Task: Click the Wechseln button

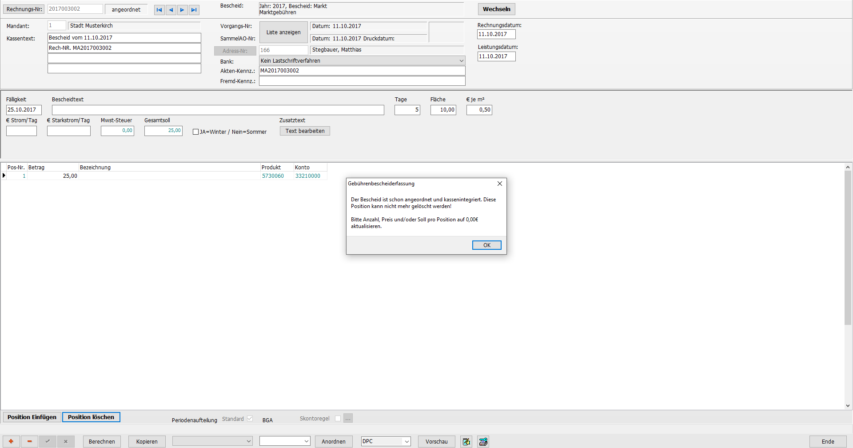Action: point(497,9)
